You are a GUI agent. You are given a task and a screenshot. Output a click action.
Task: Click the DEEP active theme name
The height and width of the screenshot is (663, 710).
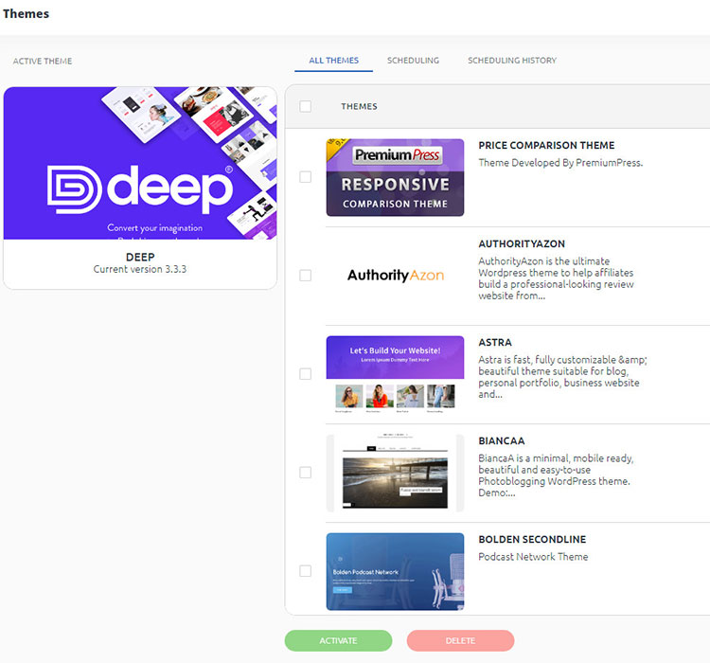140,257
